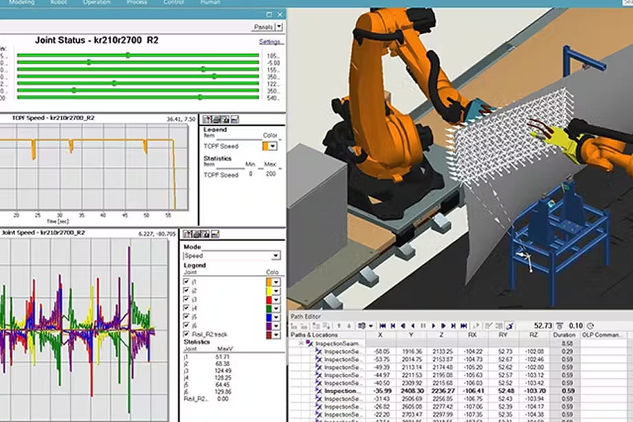Open the Human menu
This screenshot has height=422, width=633.
[211, 3]
